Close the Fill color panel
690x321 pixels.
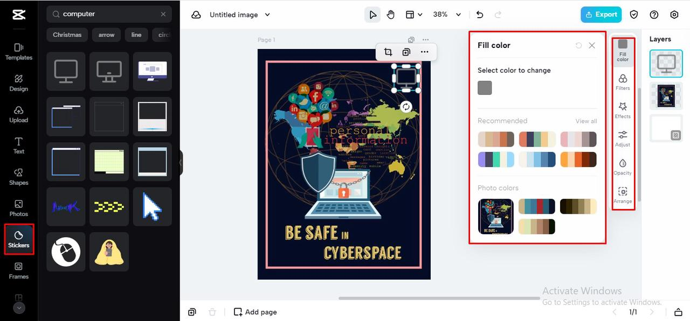click(x=592, y=45)
